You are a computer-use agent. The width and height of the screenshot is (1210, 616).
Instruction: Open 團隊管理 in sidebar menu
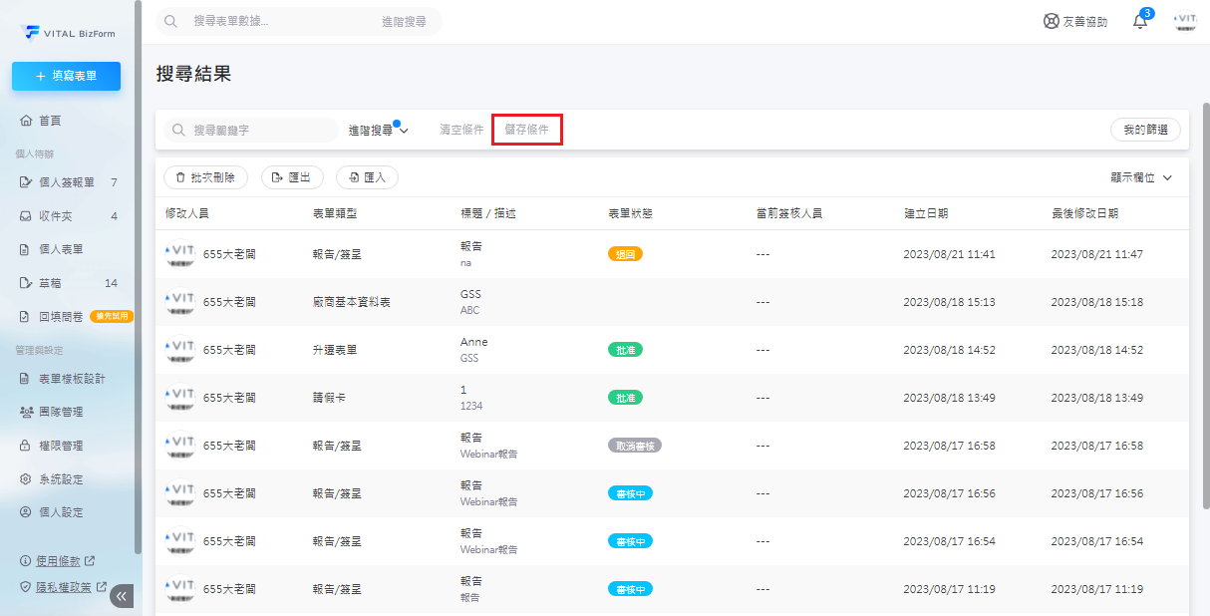point(61,412)
